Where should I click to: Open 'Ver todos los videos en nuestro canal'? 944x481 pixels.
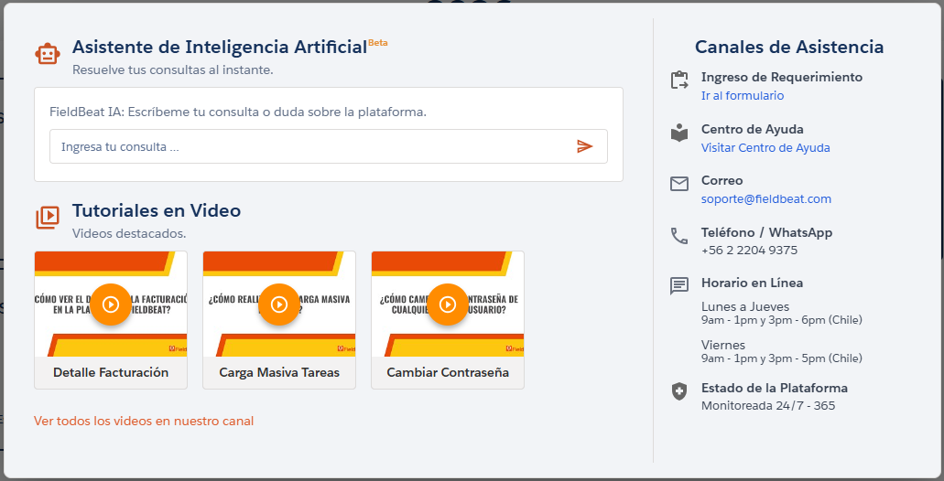144,421
